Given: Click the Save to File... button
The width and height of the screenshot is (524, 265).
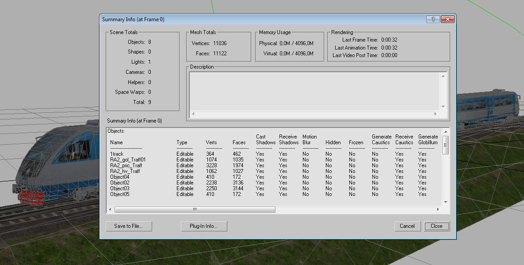Looking at the screenshot, I should [x=129, y=226].
